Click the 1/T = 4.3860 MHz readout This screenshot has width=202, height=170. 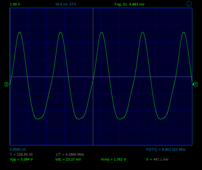70,155
